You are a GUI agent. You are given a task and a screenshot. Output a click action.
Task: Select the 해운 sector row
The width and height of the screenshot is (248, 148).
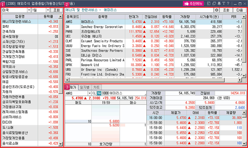(30, 82)
